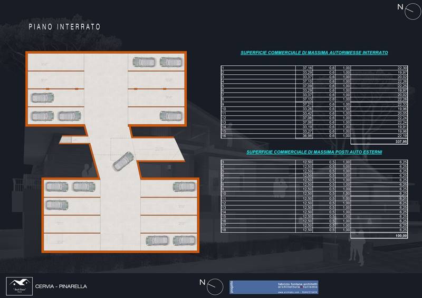422x298 pixels.
Task: Click the 37,16 area cell in garage table
Action: pyautogui.click(x=307, y=68)
